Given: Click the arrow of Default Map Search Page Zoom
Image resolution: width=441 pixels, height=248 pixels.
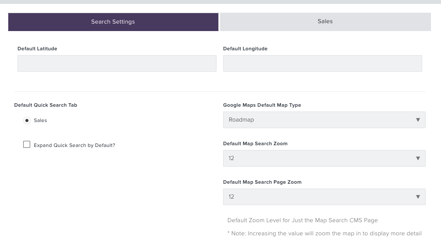Looking at the screenshot, I should (x=418, y=197).
